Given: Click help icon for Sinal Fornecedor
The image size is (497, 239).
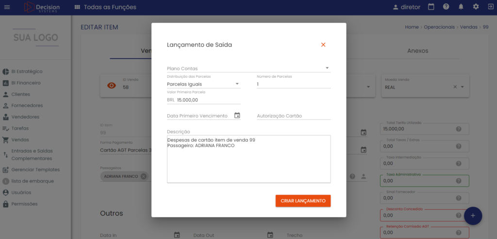Looking at the screenshot, I should (x=458, y=198).
